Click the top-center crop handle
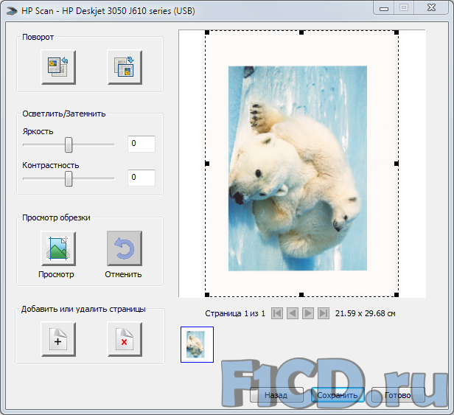The image size is (454, 415). [301, 32]
